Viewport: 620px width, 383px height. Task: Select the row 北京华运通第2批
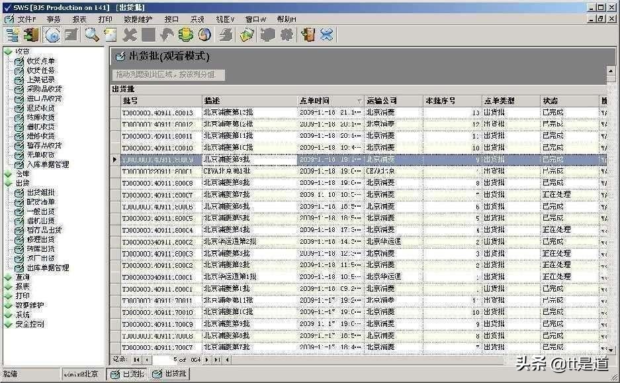pos(359,242)
